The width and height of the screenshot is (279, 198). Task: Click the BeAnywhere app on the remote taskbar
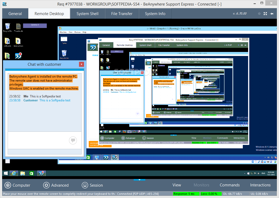(x=41, y=173)
